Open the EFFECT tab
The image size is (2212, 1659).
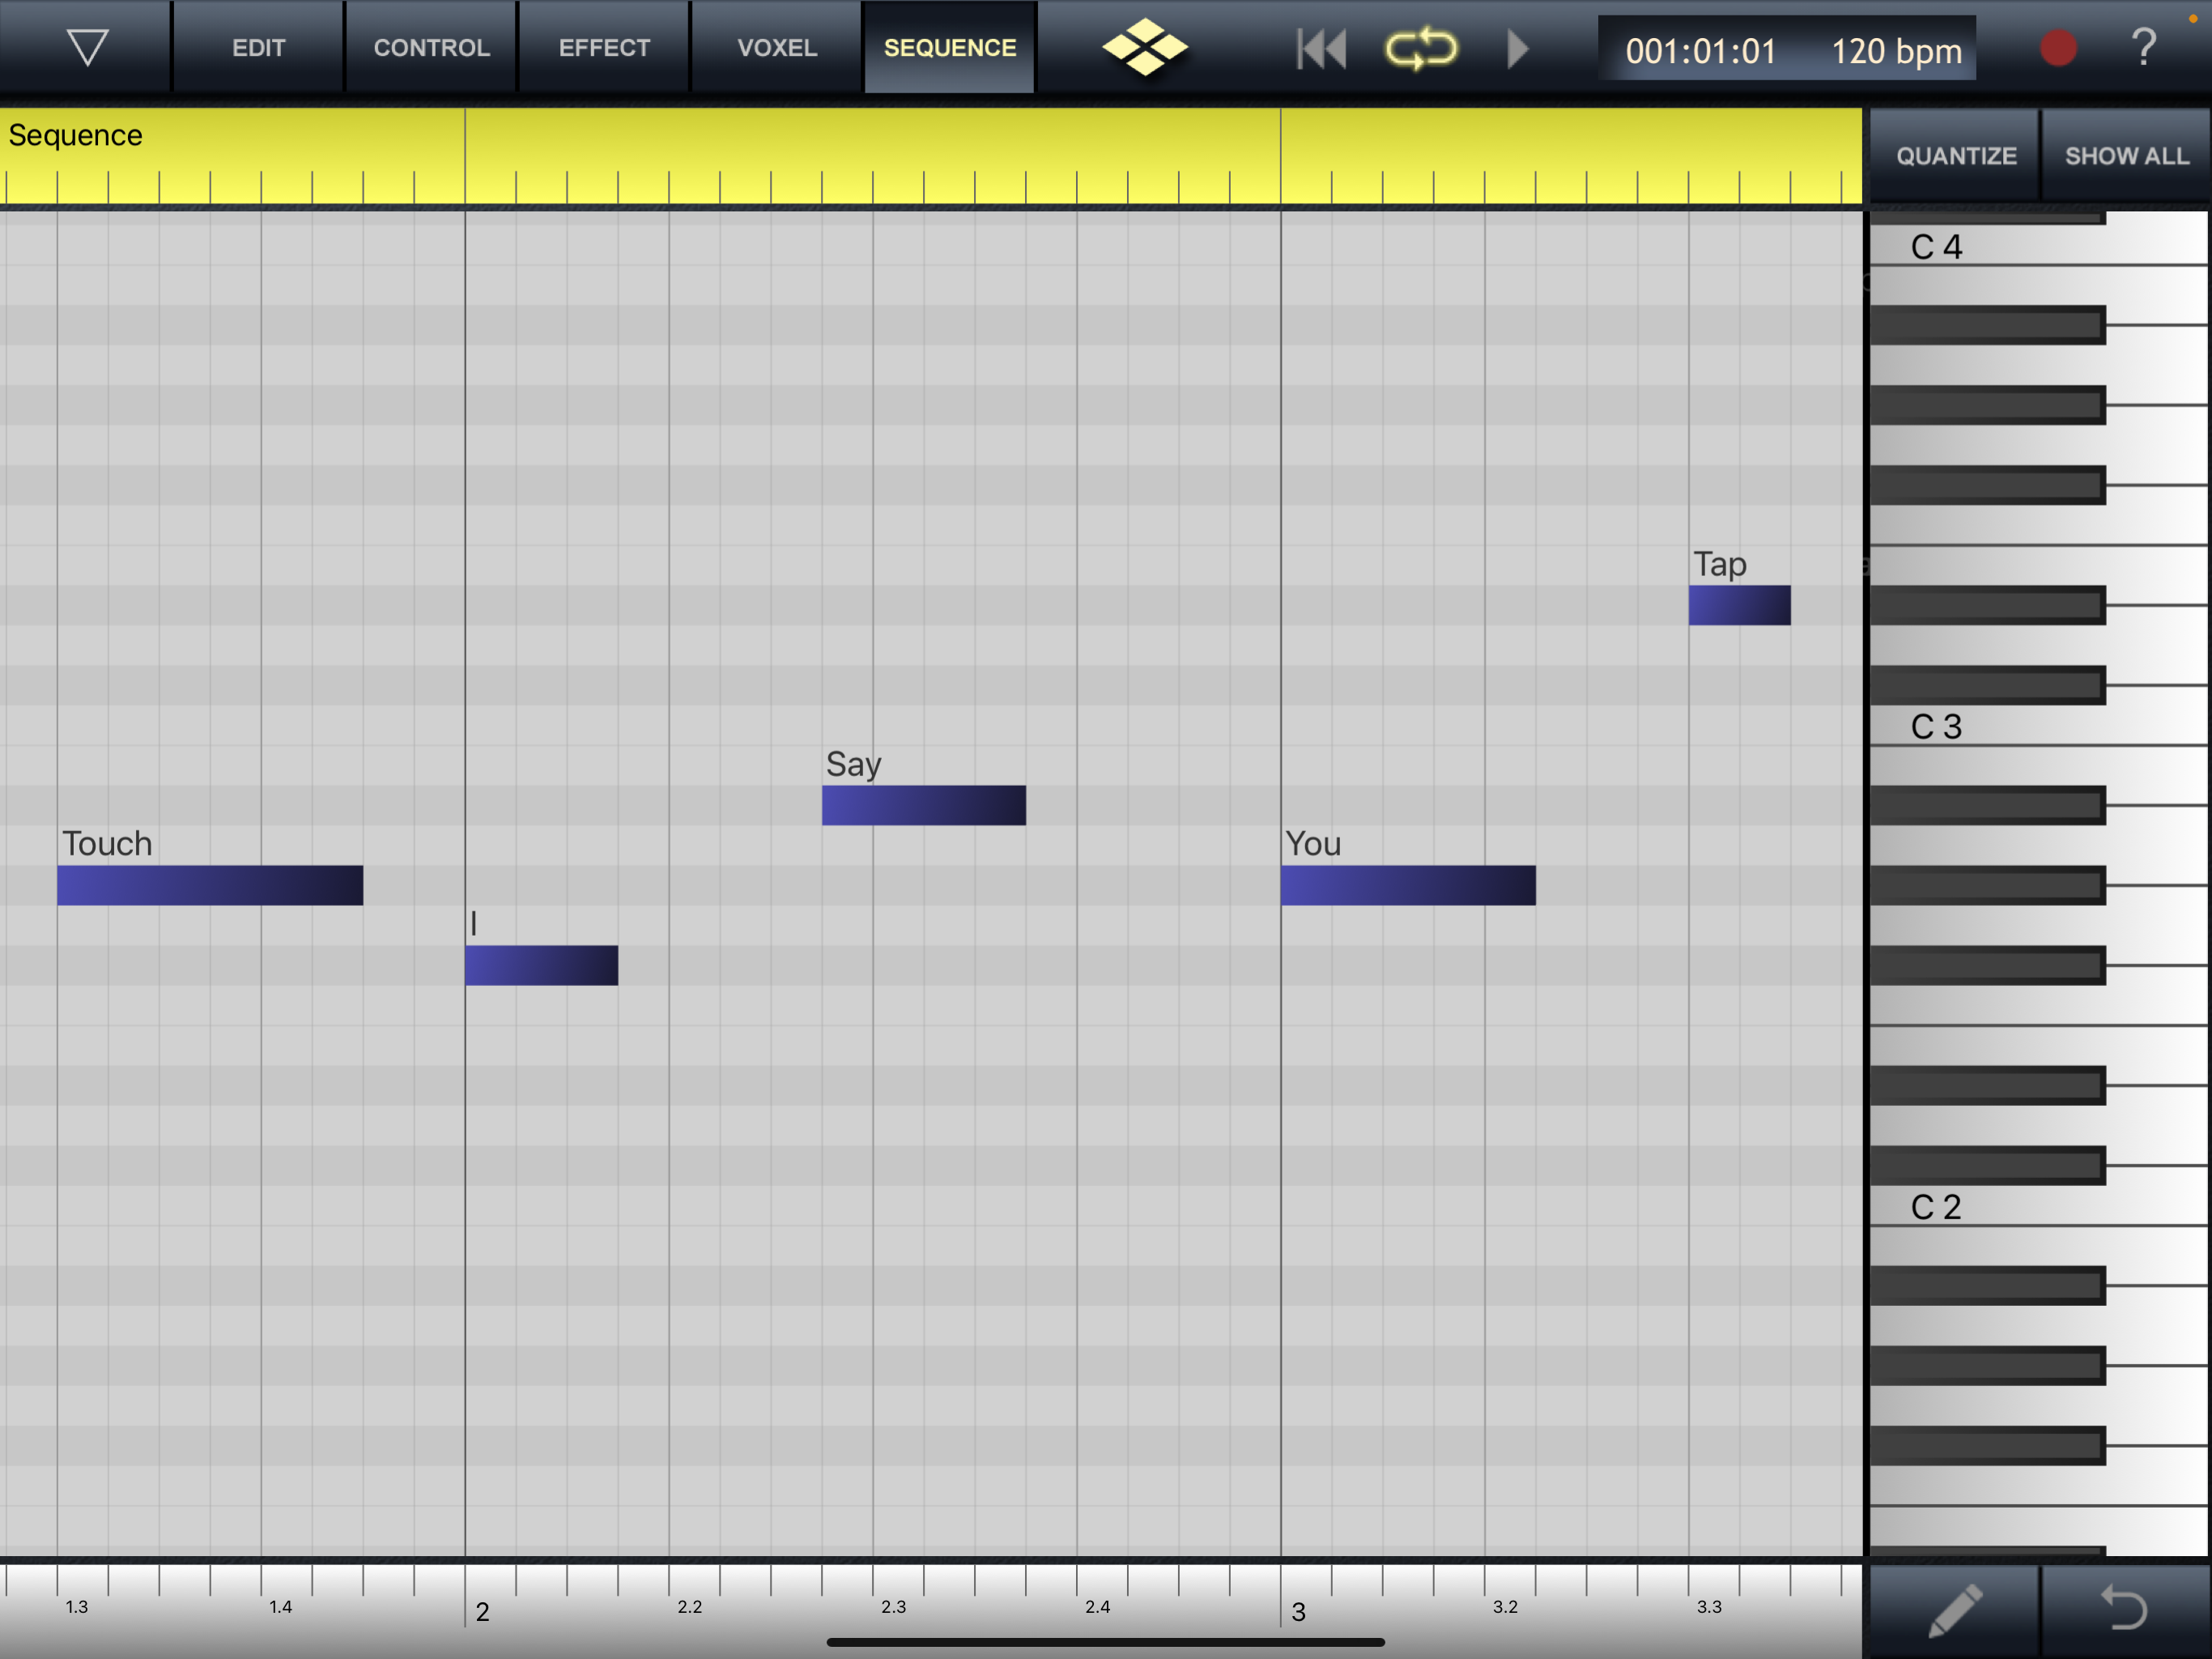604,47
